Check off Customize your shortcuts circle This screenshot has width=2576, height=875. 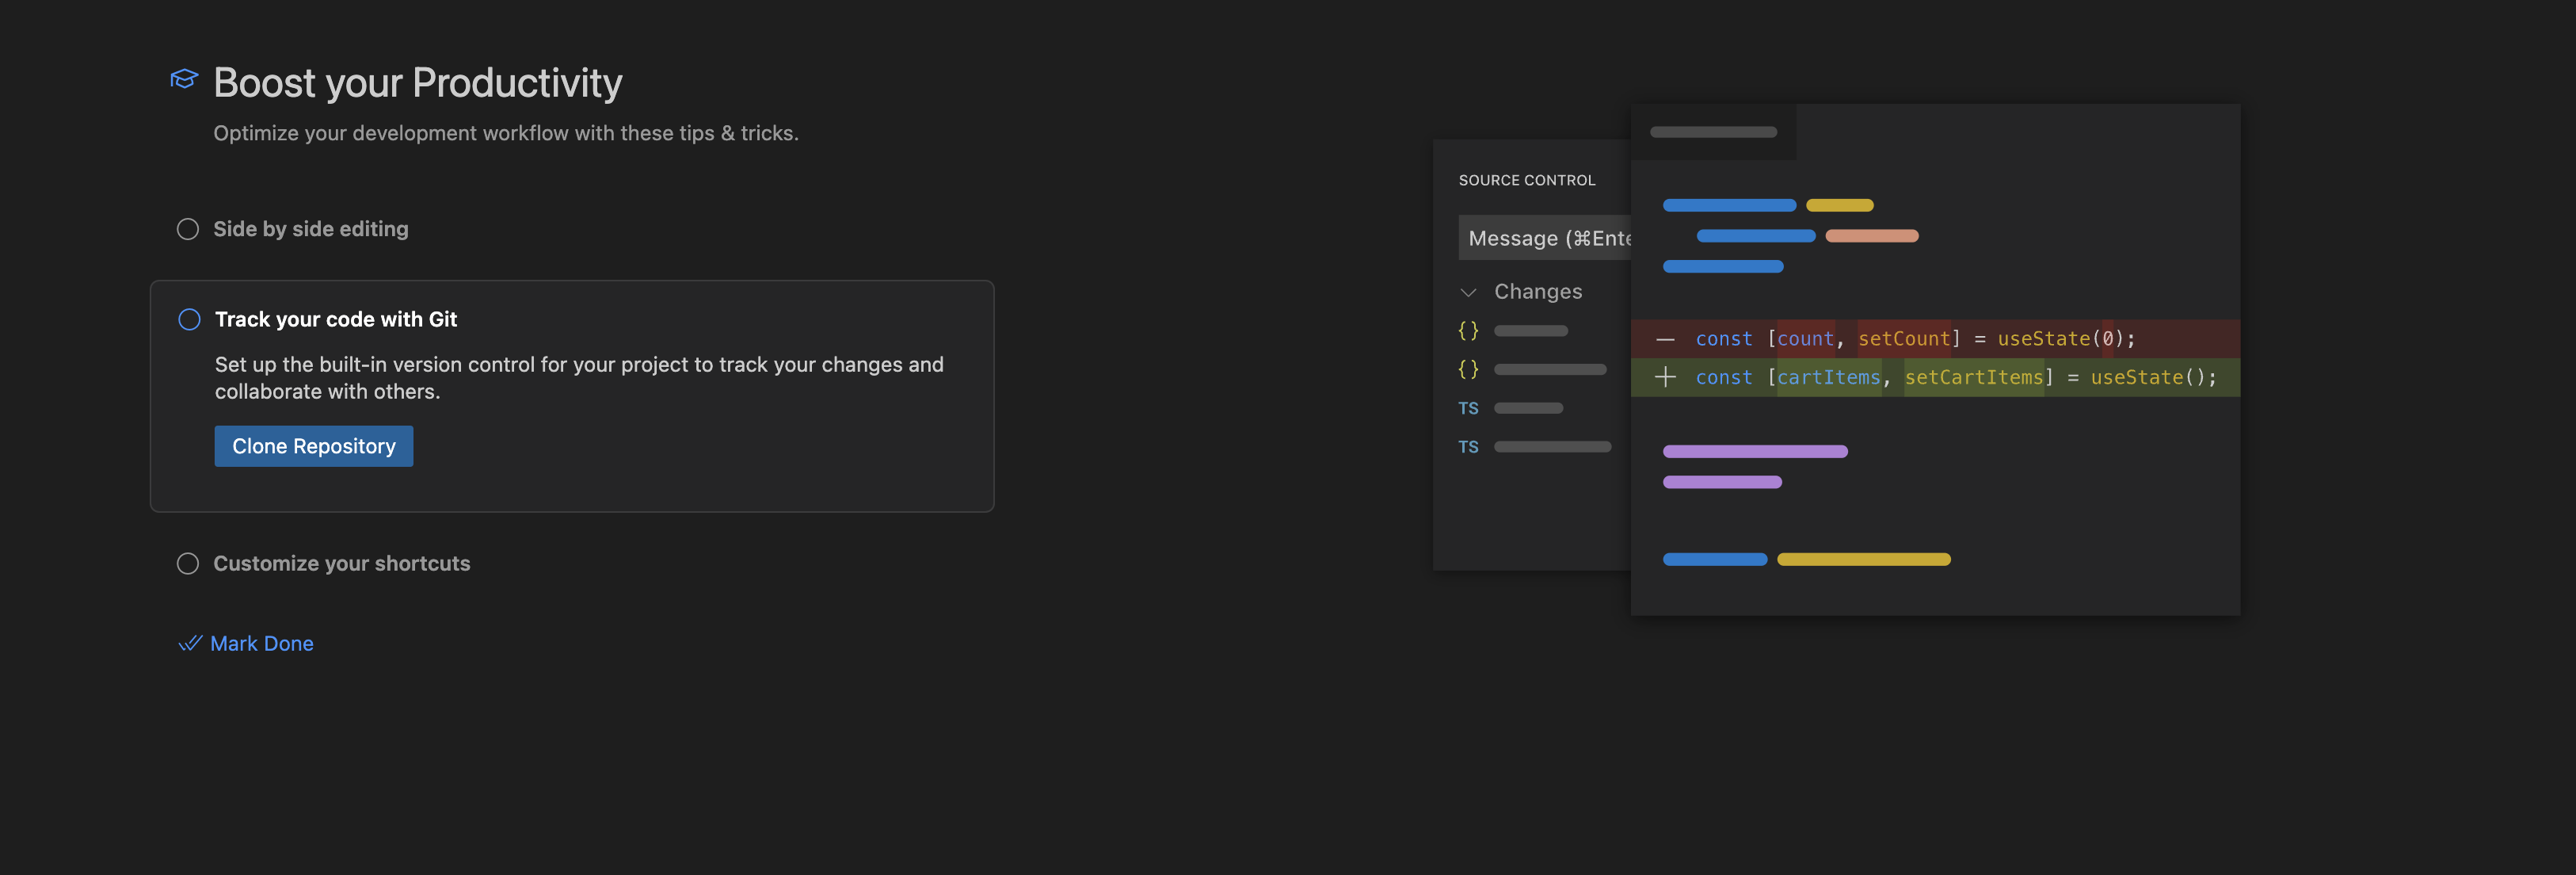[188, 563]
